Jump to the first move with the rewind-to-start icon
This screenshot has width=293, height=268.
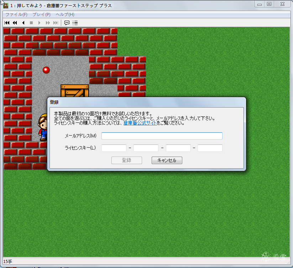point(7,23)
